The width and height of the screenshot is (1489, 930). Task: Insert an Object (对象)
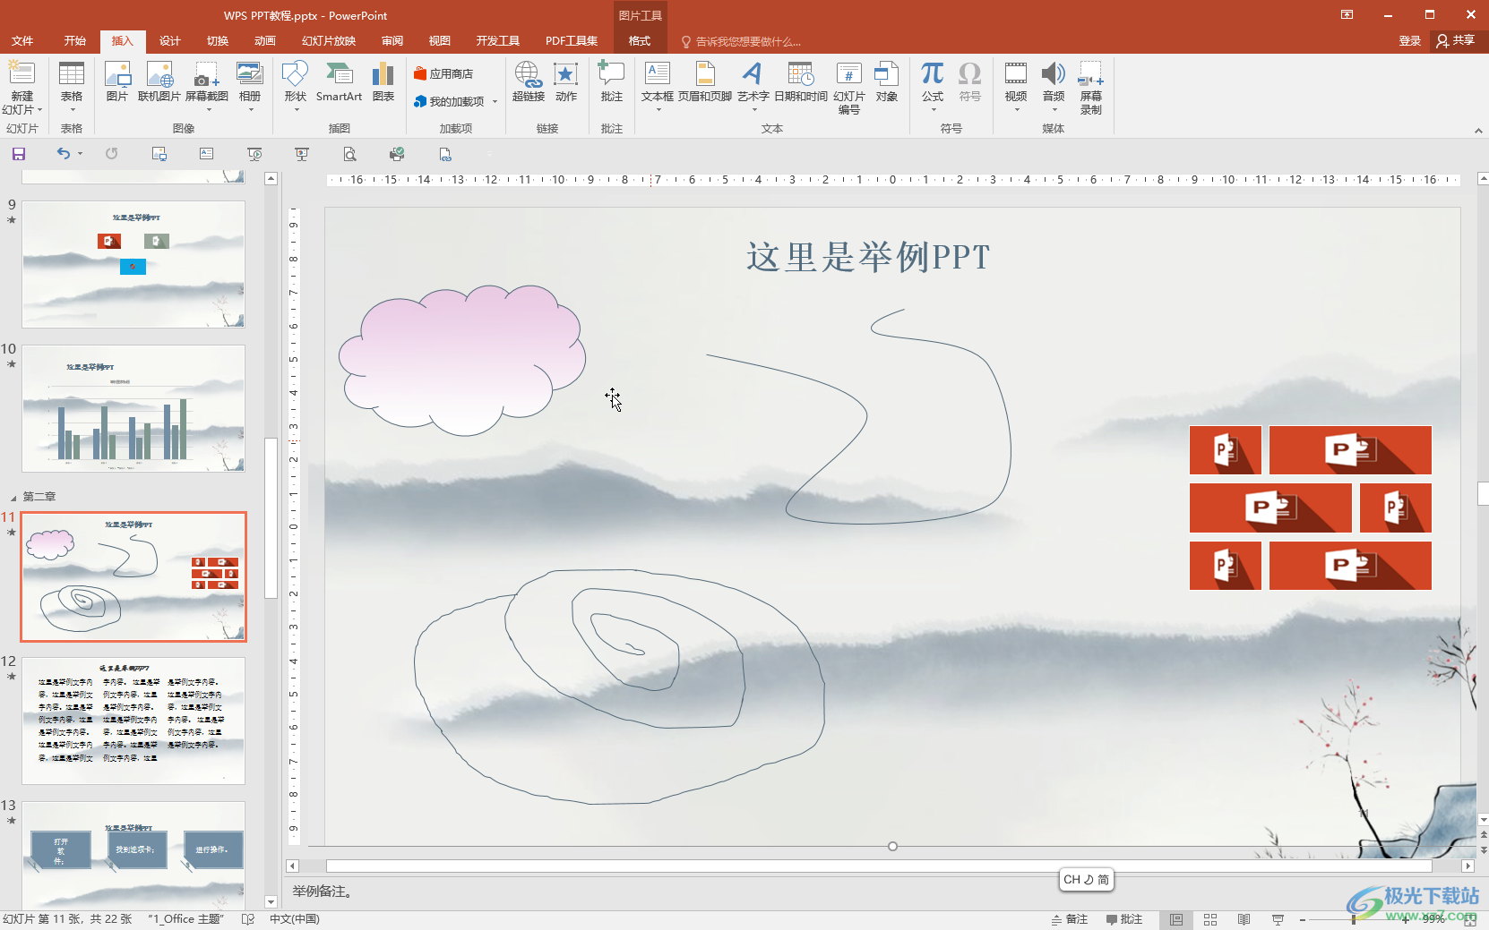tap(887, 81)
